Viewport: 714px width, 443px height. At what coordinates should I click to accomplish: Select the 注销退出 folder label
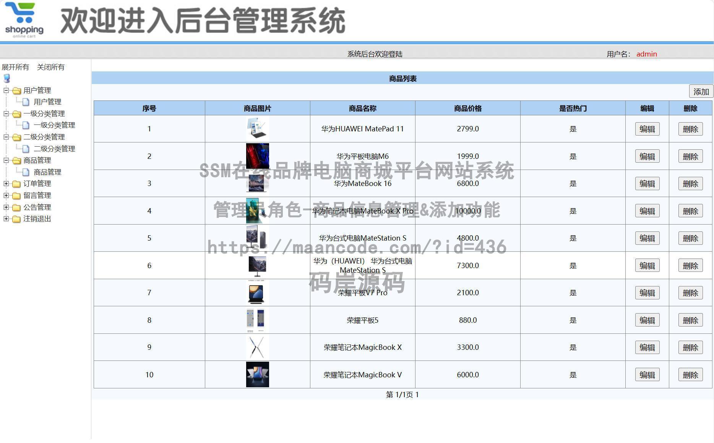coord(37,219)
